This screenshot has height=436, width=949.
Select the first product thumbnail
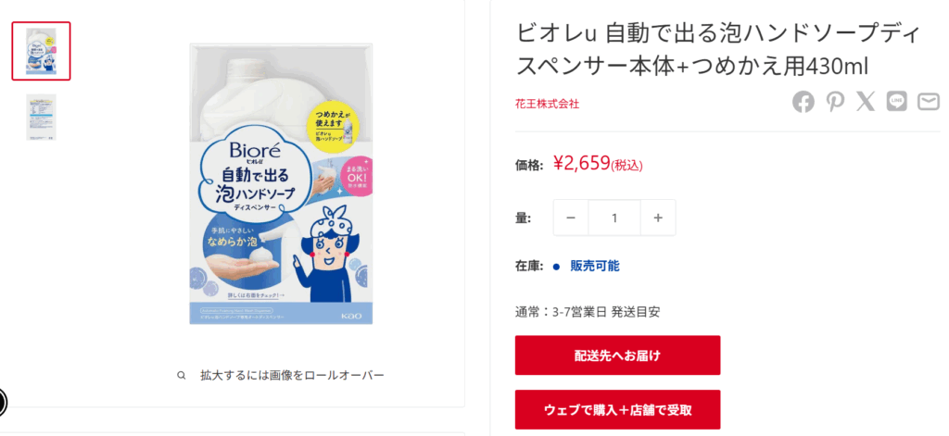click(41, 52)
